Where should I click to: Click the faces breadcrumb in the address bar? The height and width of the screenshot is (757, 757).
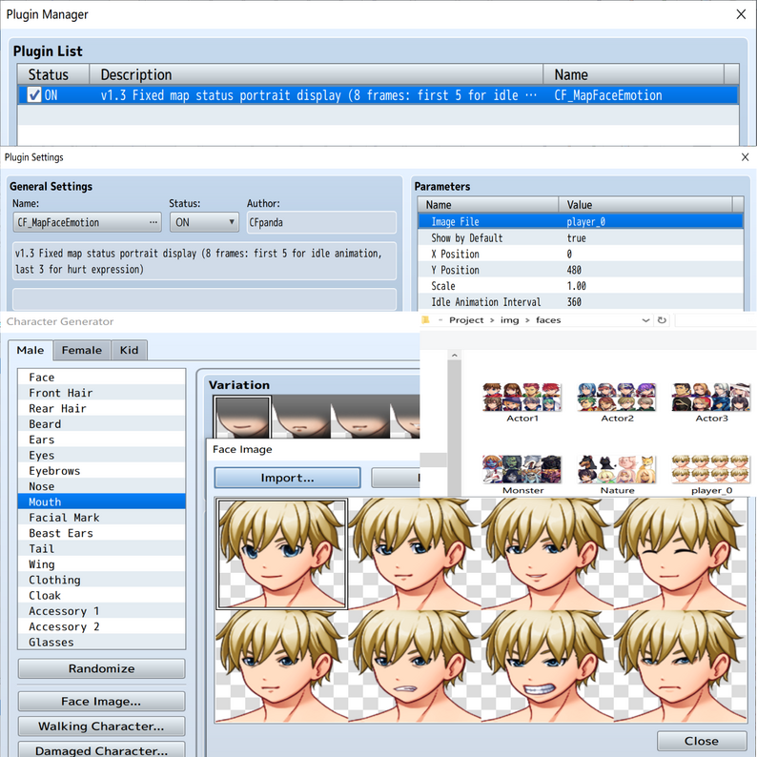click(548, 320)
